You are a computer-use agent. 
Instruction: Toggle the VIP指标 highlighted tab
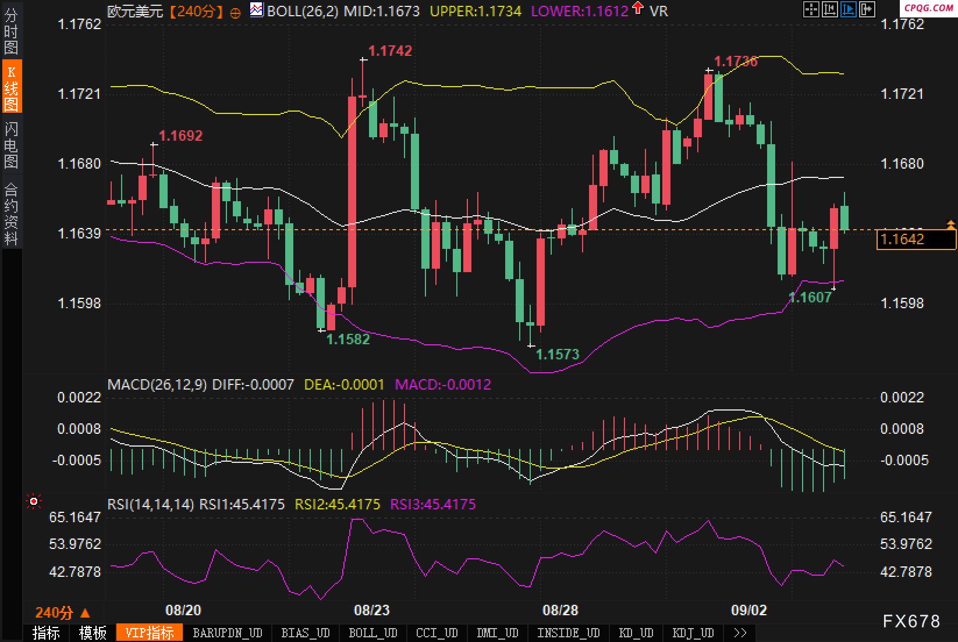(x=150, y=633)
